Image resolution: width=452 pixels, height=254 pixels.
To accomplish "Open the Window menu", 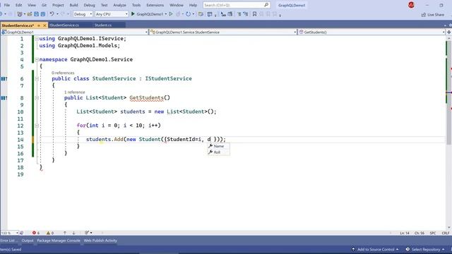I will [x=177, y=5].
